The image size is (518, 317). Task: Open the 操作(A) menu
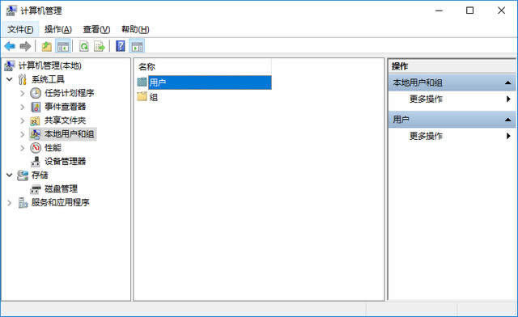tap(58, 29)
